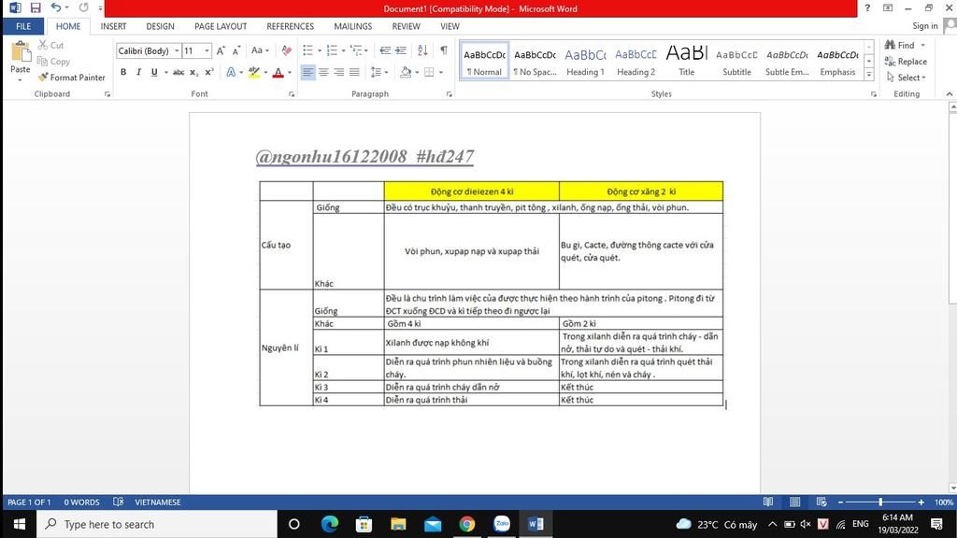
Task: Switch to Read Mode view
Action: pos(768,502)
